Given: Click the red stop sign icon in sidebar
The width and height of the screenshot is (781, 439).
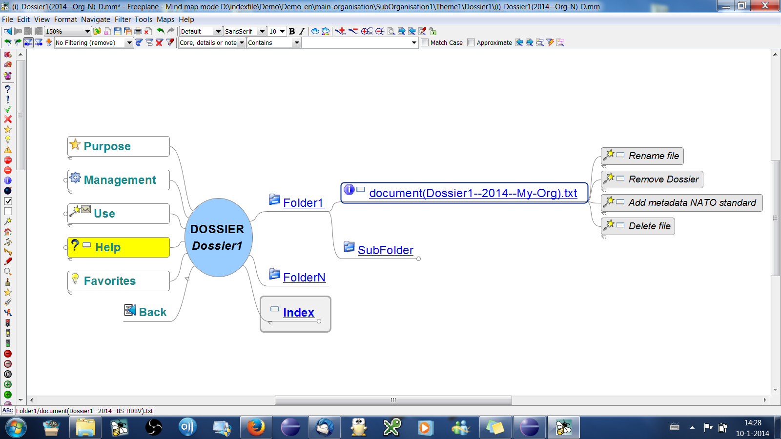Looking at the screenshot, I should click(x=8, y=160).
